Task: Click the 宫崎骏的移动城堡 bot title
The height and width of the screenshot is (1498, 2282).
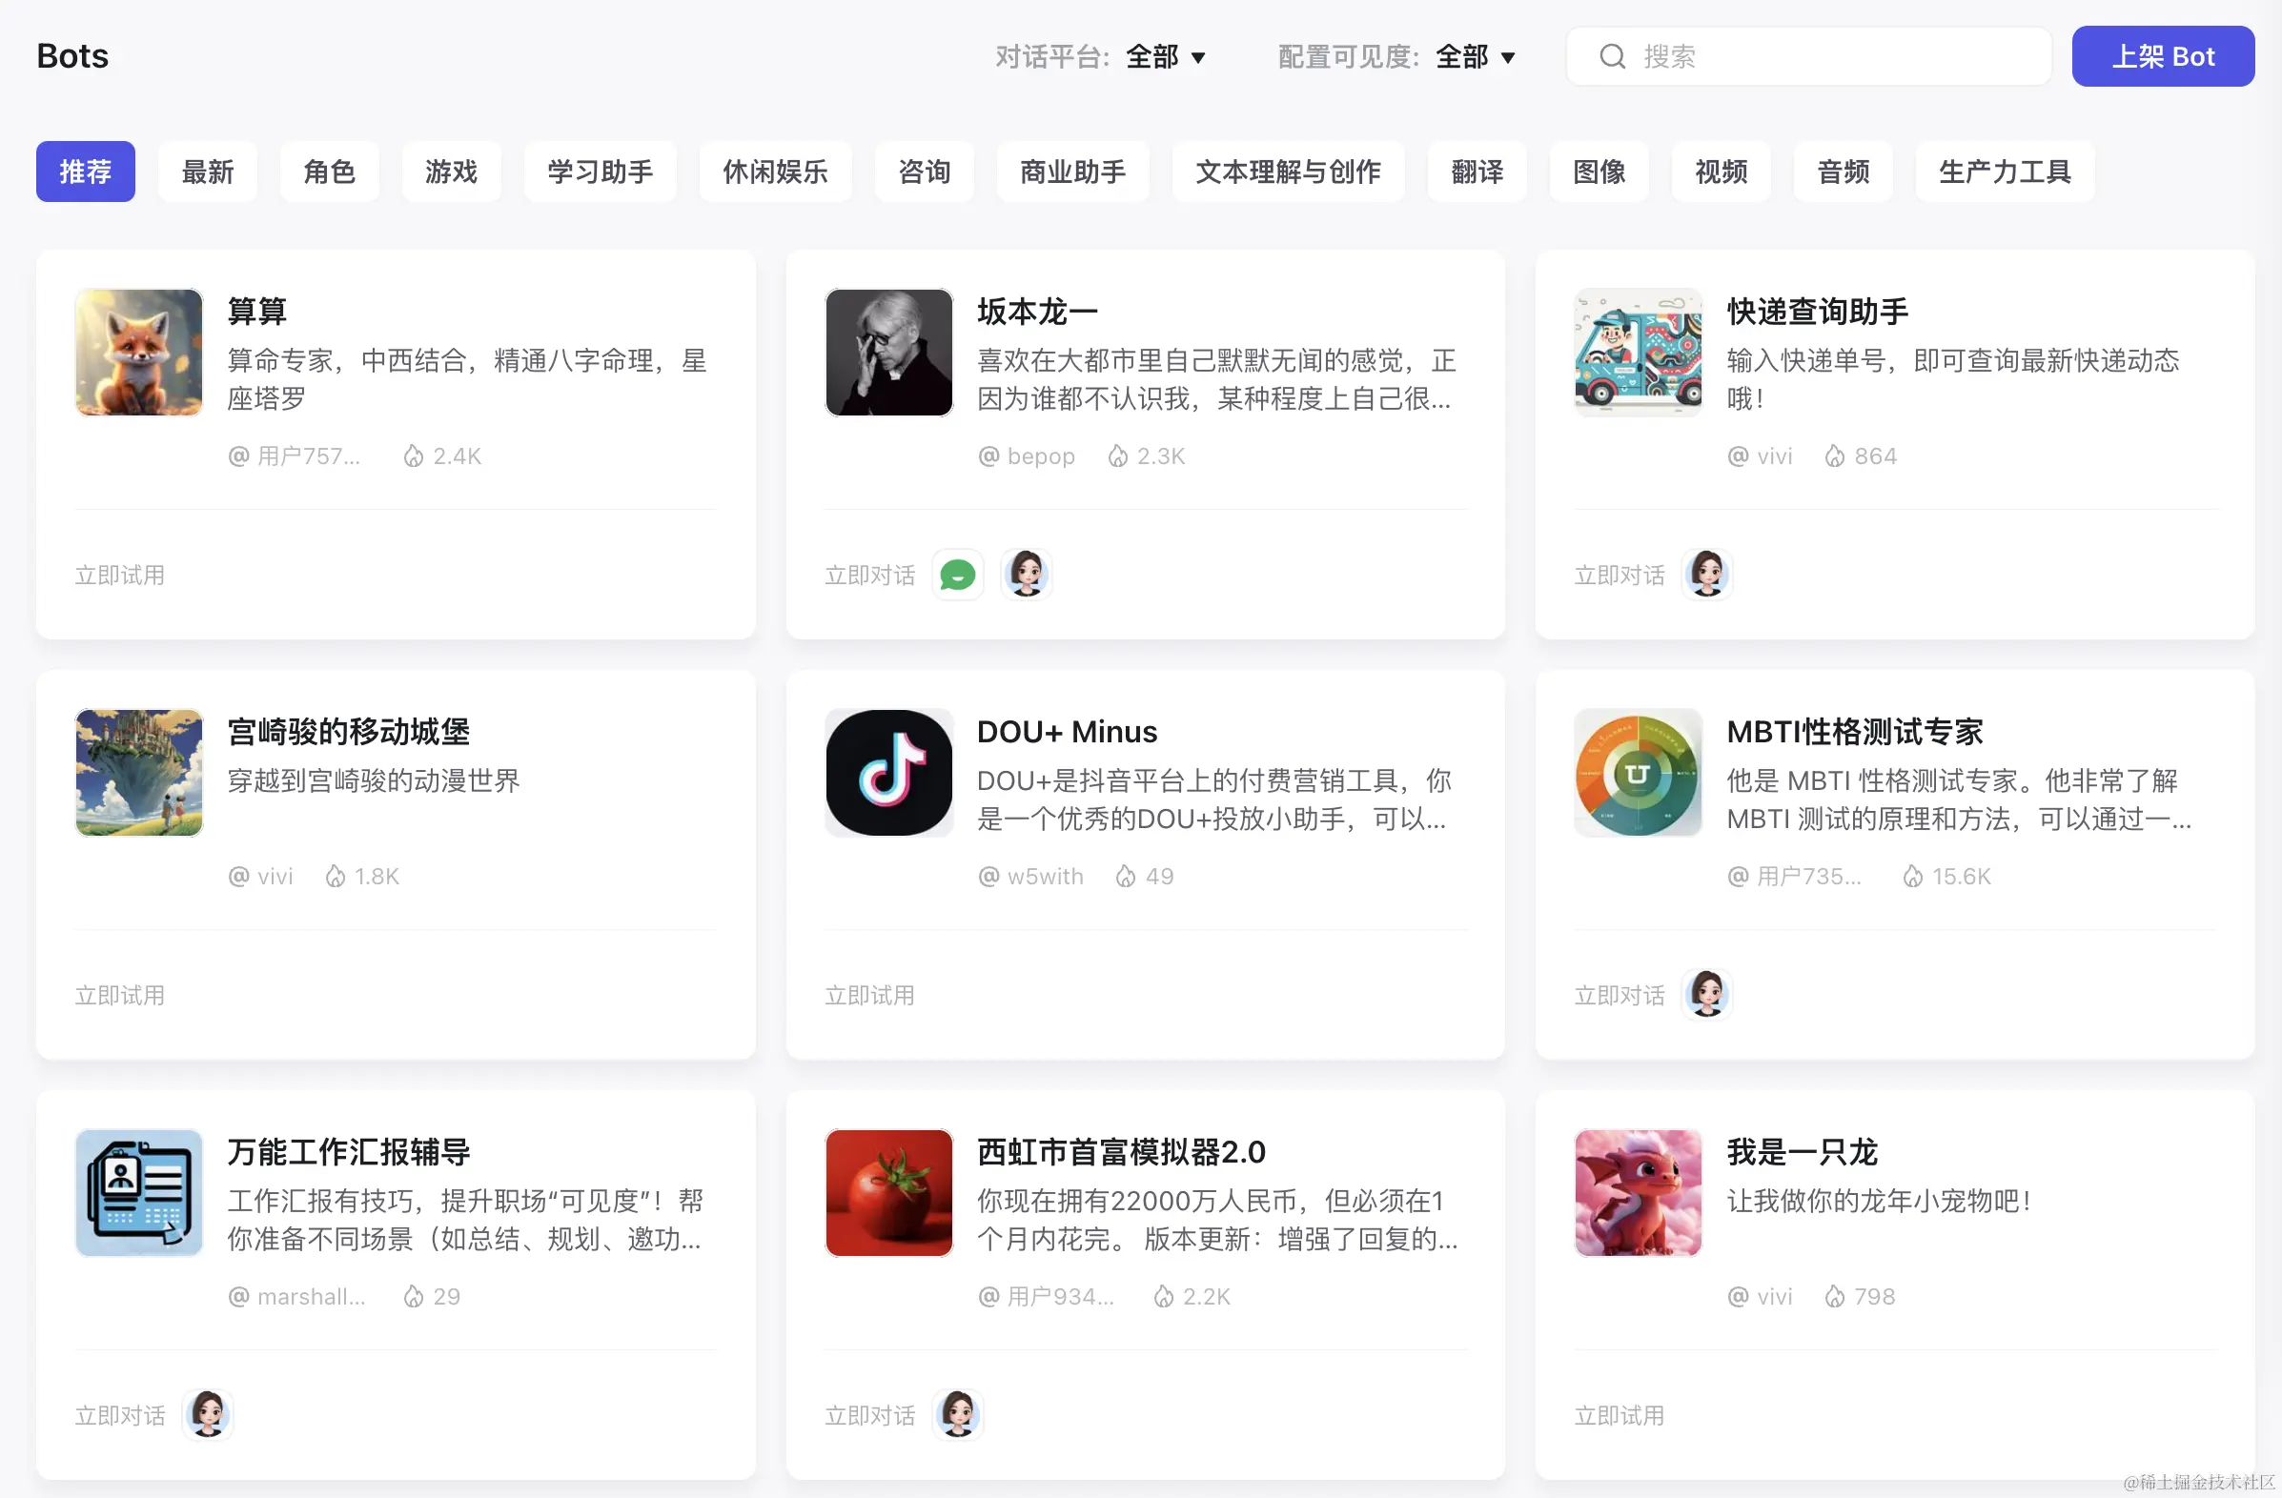Action: tap(348, 731)
